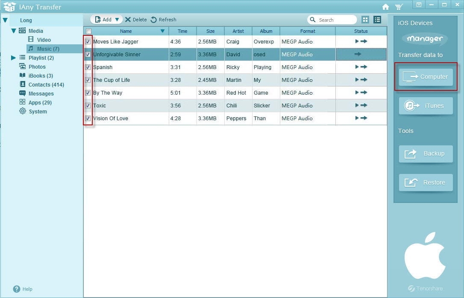
Task: Click the Format column header
Action: tap(308, 31)
